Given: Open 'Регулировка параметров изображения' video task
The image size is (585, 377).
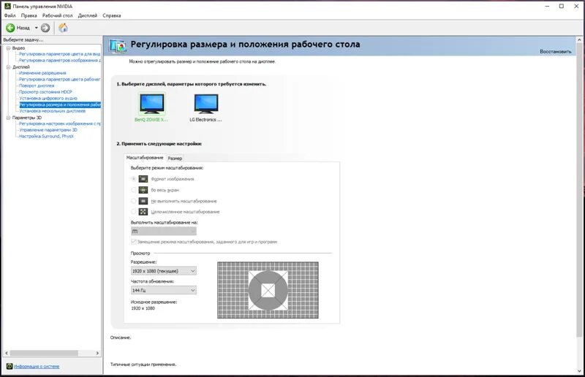Looking at the screenshot, I should click(x=60, y=61).
